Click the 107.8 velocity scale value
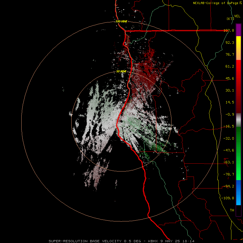 pos(229,31)
